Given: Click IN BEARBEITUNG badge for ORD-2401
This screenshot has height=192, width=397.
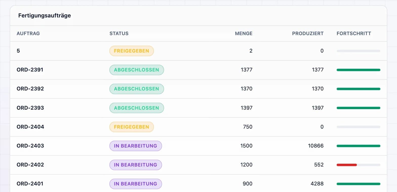Looking at the screenshot, I should click(x=136, y=184).
